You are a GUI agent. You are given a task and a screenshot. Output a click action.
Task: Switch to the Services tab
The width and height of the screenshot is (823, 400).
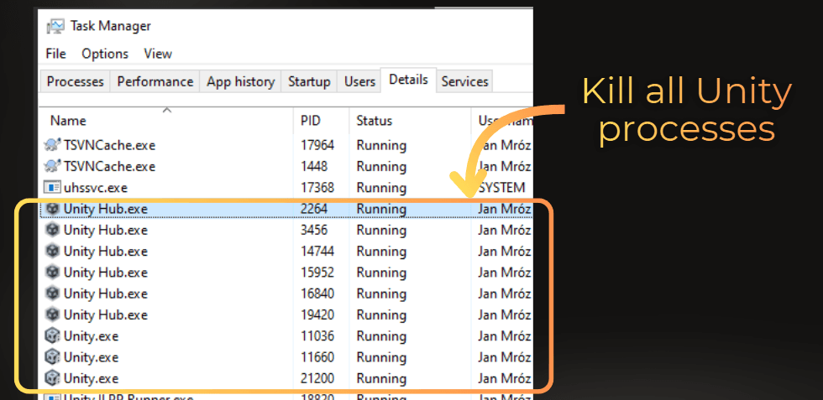pyautogui.click(x=464, y=82)
